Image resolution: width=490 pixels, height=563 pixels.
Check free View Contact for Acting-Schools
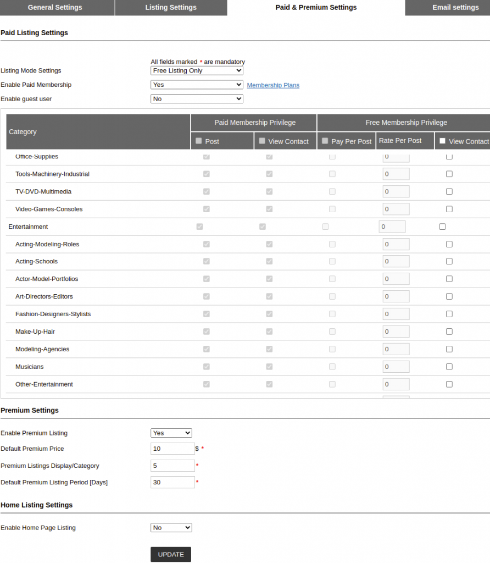[x=449, y=261]
